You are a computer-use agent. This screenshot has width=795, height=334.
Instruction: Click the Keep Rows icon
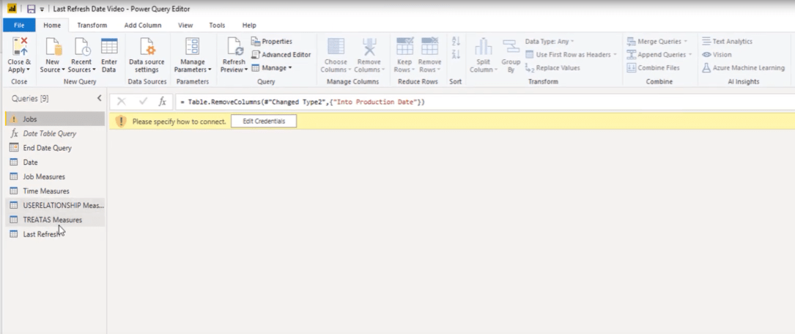[404, 47]
